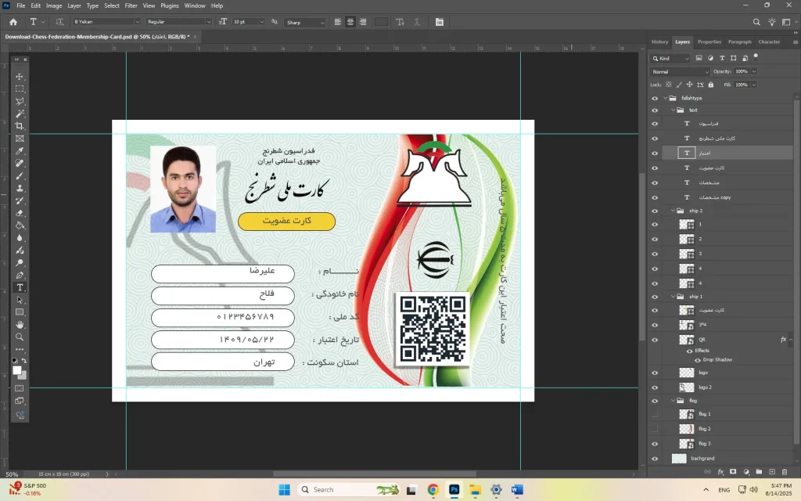Image resolution: width=801 pixels, height=501 pixels.
Task: Hide the QR layer
Action: (655, 340)
